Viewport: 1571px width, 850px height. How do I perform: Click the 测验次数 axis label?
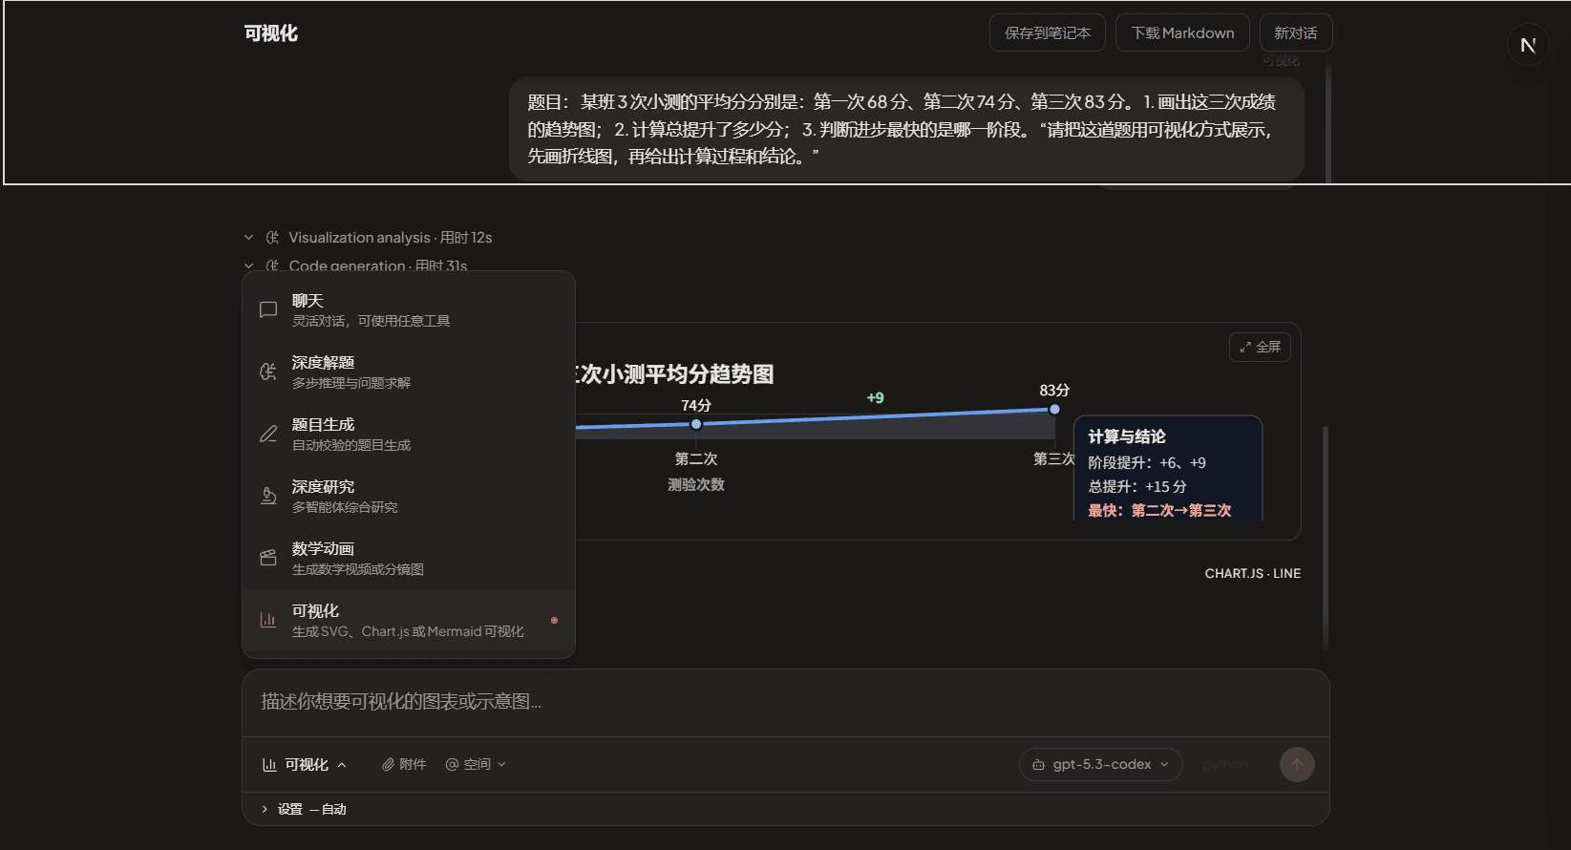(x=696, y=484)
